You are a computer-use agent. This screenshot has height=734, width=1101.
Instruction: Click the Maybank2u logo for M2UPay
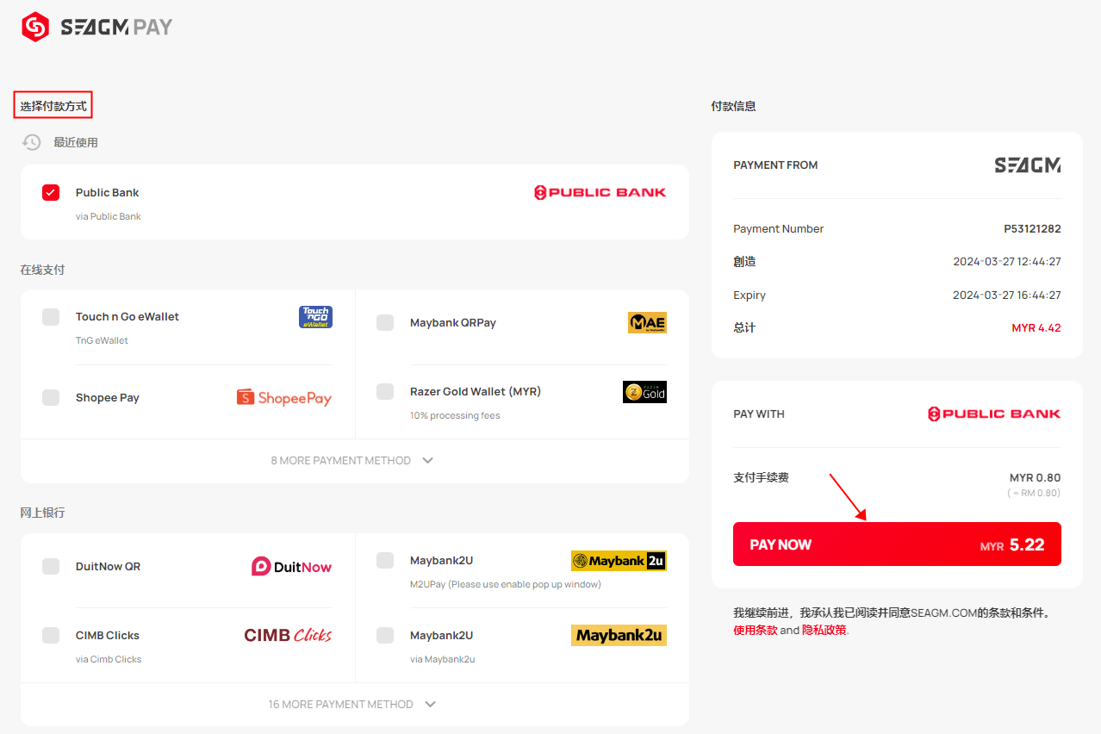[x=619, y=561]
